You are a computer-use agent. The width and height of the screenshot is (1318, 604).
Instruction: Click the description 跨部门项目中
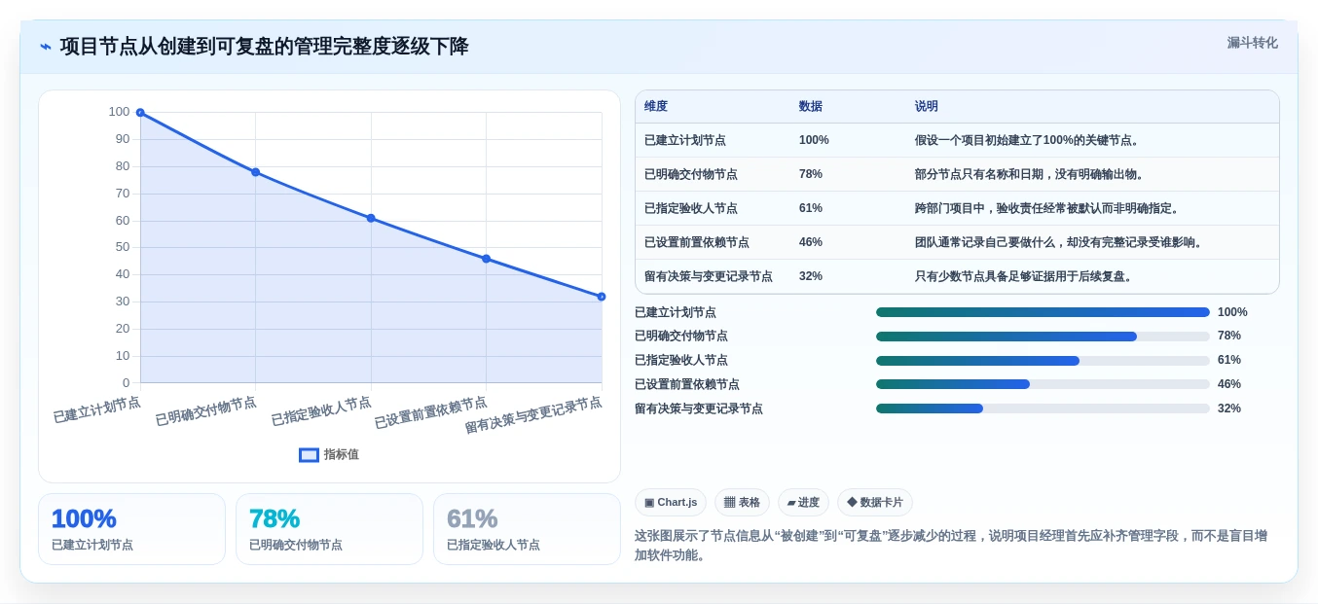(x=1047, y=208)
